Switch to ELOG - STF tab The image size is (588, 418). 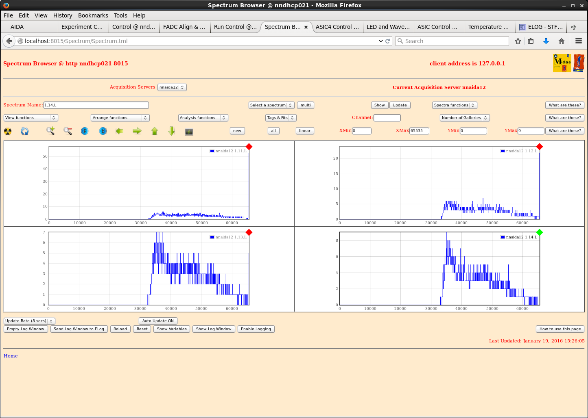pyautogui.click(x=541, y=27)
